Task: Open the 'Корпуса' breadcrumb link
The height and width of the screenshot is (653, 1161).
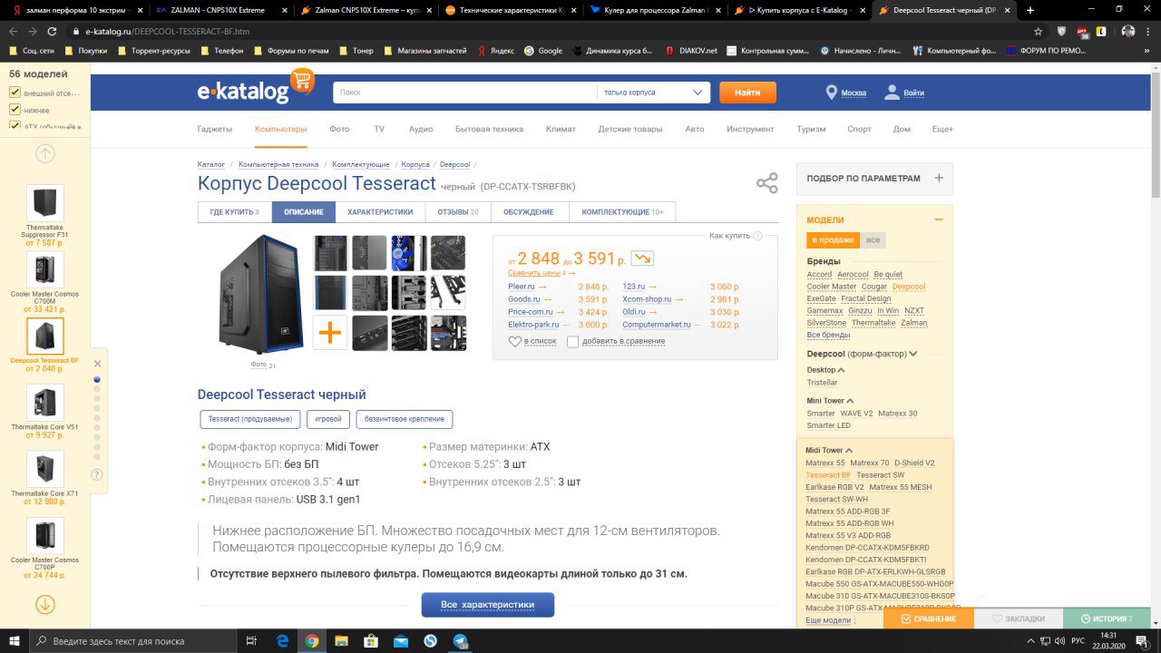Action: [415, 164]
